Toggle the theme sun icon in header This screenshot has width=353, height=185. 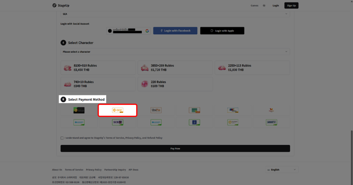point(264,6)
